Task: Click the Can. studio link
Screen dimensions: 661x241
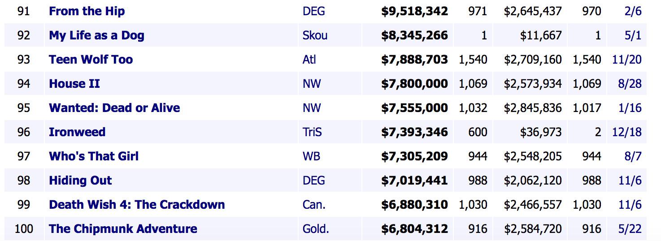Action: [314, 205]
